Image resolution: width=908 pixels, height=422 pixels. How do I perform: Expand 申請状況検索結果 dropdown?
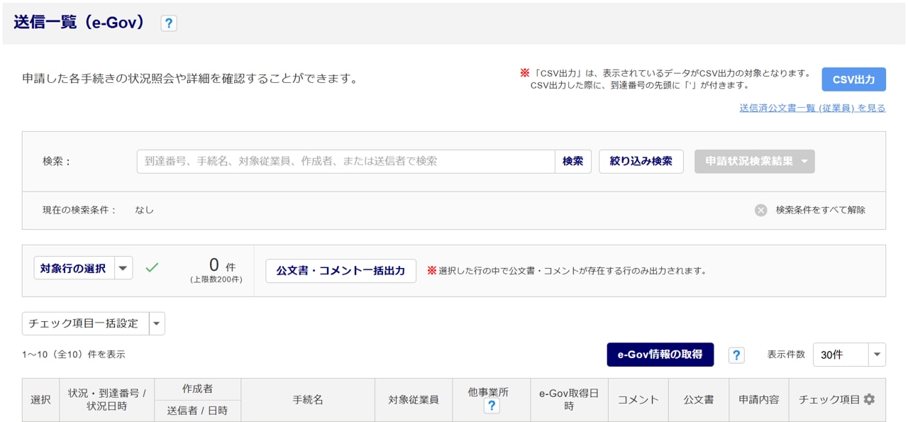[x=755, y=161]
